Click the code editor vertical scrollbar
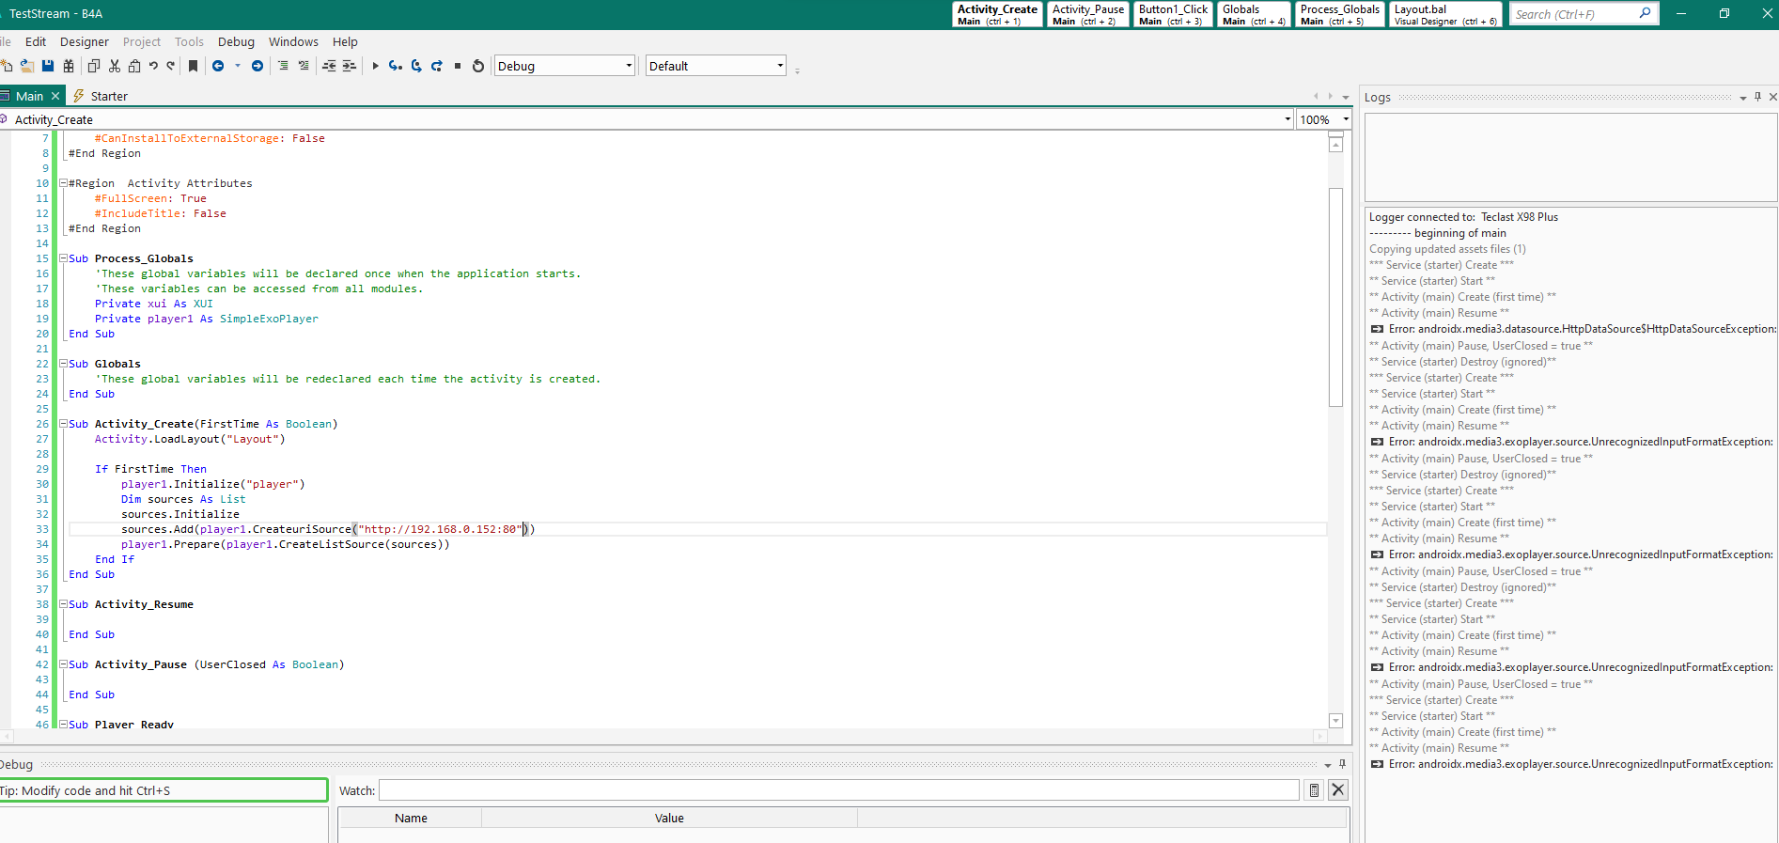 coord(1335,297)
